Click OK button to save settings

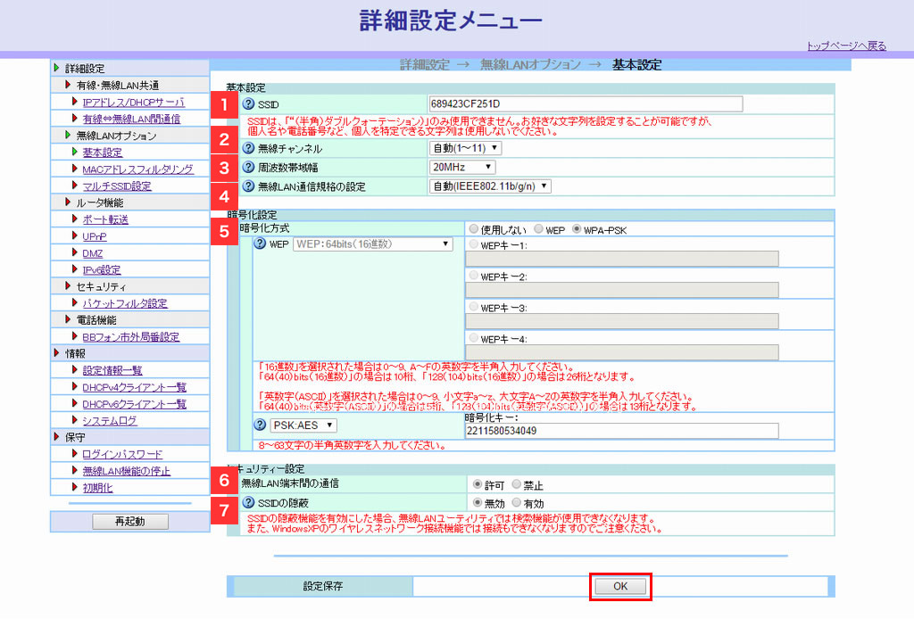(620, 586)
